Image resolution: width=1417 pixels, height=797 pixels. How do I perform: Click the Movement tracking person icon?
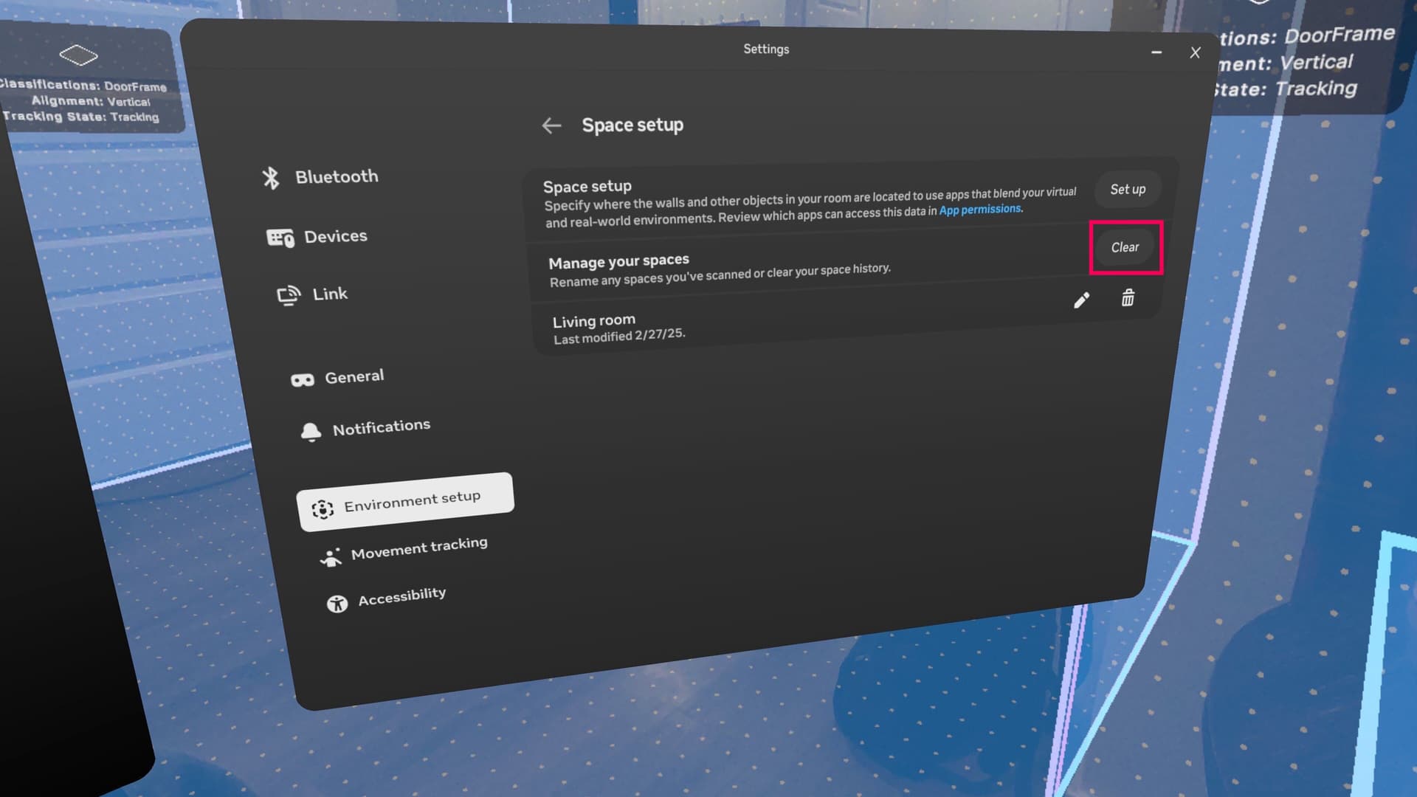click(331, 557)
